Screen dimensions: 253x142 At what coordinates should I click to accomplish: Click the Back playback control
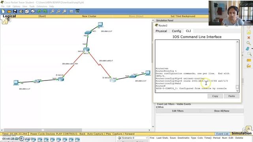82,134
